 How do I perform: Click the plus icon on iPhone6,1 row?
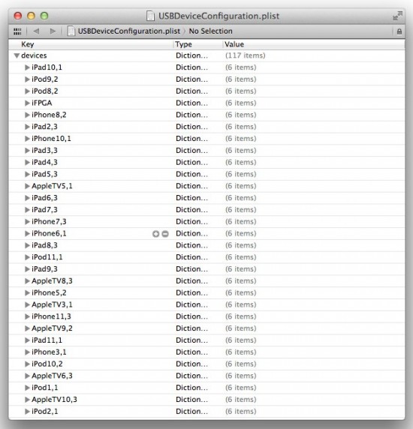click(156, 234)
